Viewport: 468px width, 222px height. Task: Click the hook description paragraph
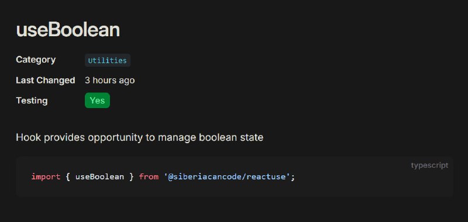(x=139, y=137)
